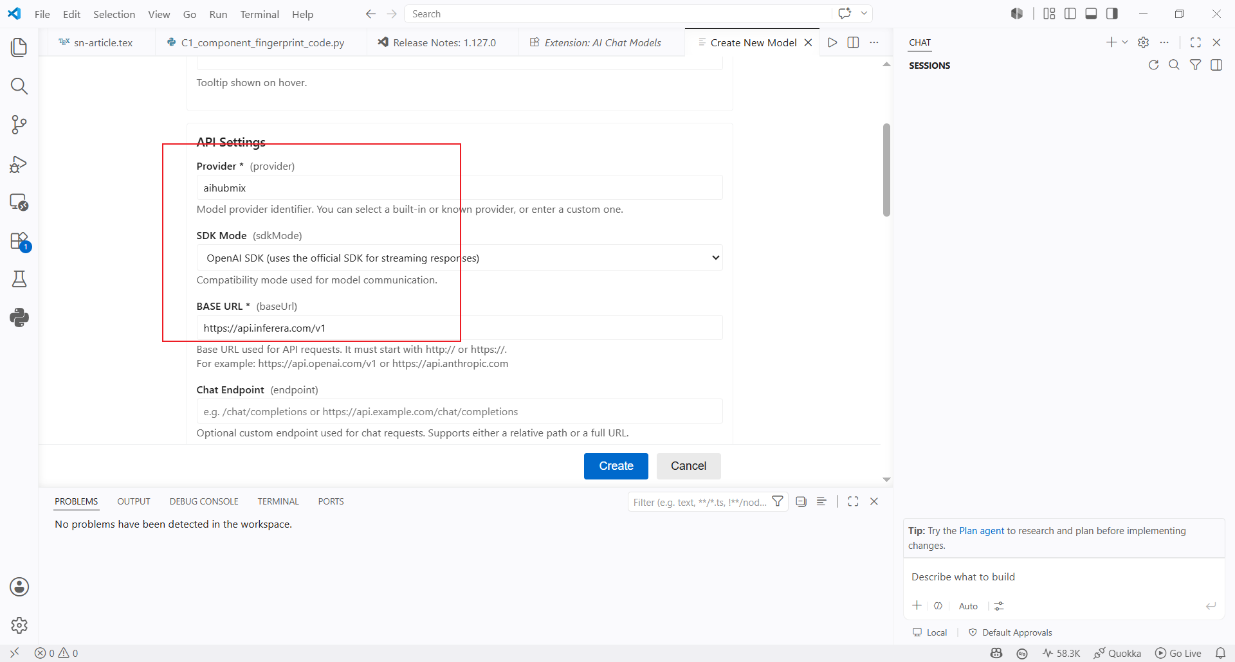
Task: Switch to DEBUG CONSOLE panel tab
Action: click(x=204, y=501)
